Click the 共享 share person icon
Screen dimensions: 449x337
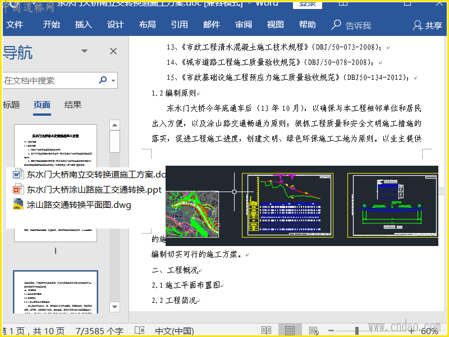point(418,25)
